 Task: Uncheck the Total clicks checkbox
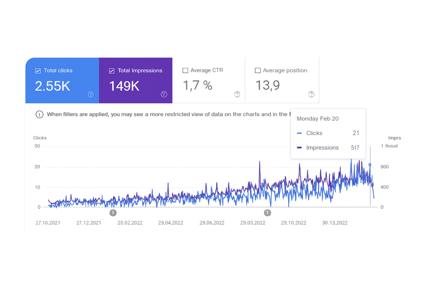pos(38,71)
